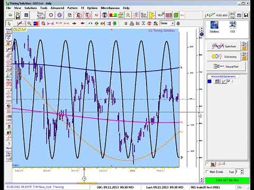Viewport: 254px width, 190px height.
Task: Click the single circle toolbar icon
Action: click(x=51, y=15)
